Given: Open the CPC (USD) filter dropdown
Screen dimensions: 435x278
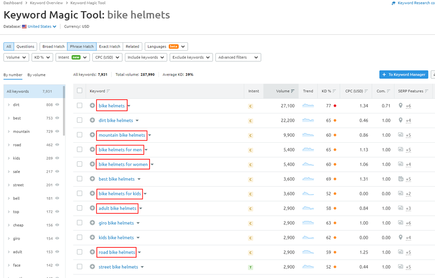Looking at the screenshot, I should (107, 57).
